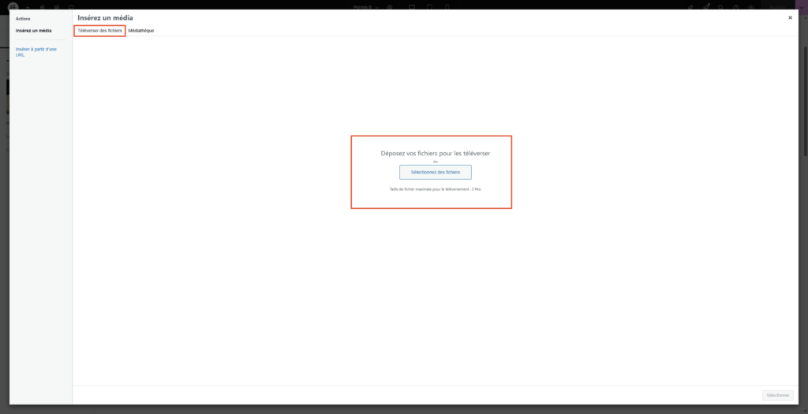This screenshot has height=414, width=808.
Task: Click the plus icon to add an element
Action: pos(28,6)
